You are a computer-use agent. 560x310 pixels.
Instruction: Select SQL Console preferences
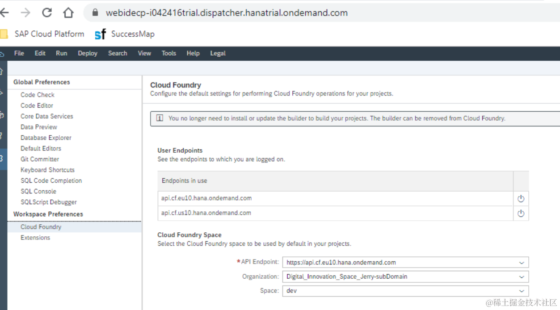38,191
